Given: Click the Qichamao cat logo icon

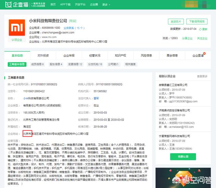Looking at the screenshot, I should click(8, 4).
